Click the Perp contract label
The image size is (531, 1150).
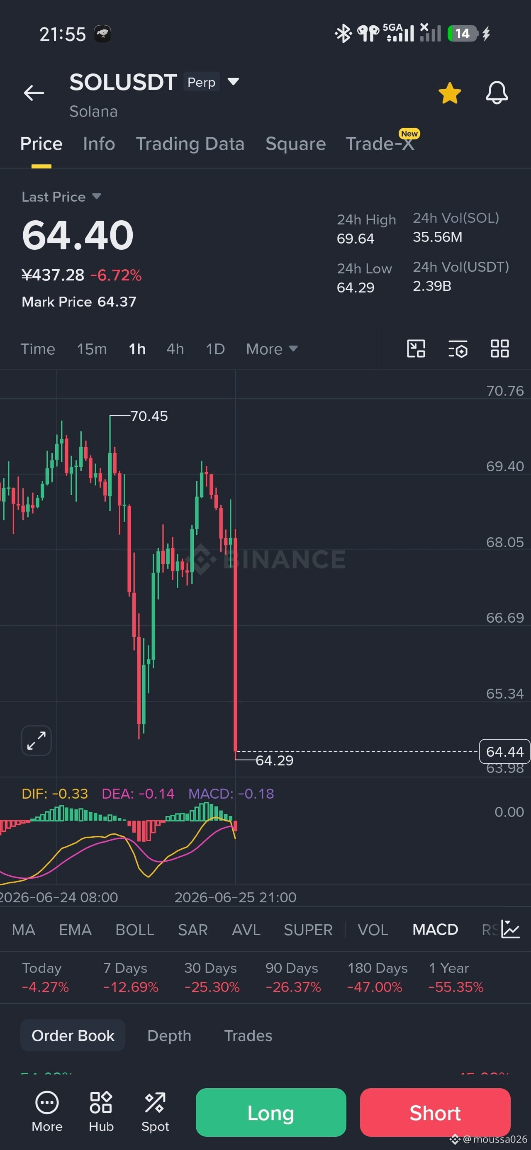202,82
